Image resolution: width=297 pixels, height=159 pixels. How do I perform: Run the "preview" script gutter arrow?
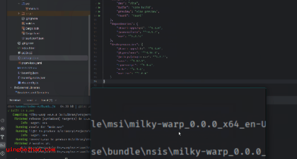pyautogui.click(x=99, y=12)
